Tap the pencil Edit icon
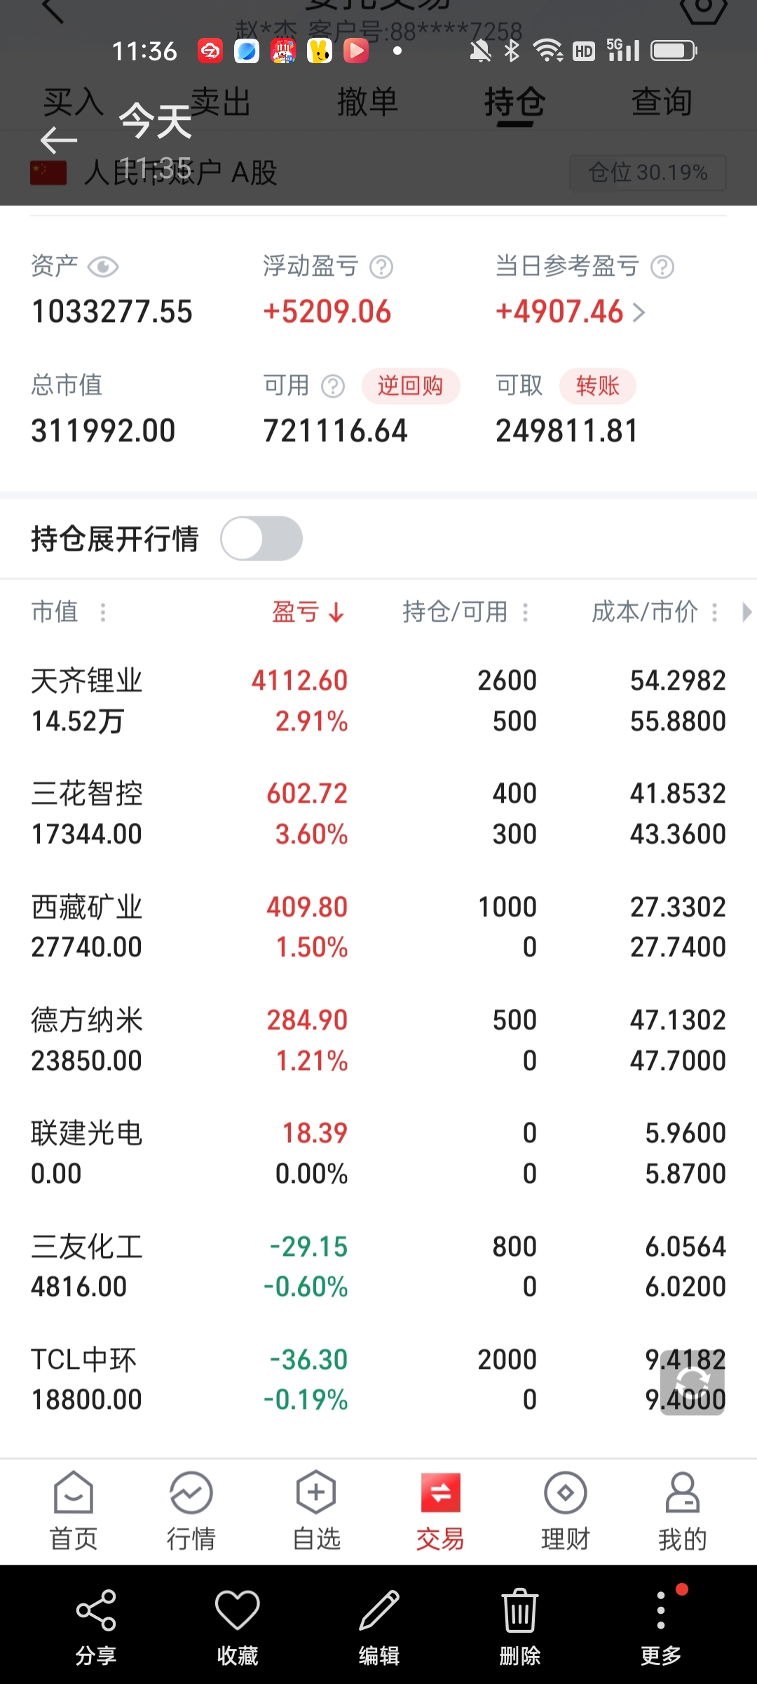Image resolution: width=757 pixels, height=1684 pixels. pos(378,1611)
